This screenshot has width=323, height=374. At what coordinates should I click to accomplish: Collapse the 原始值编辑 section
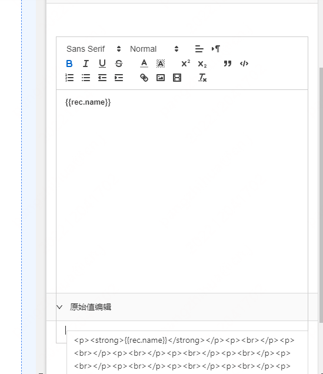point(182,307)
